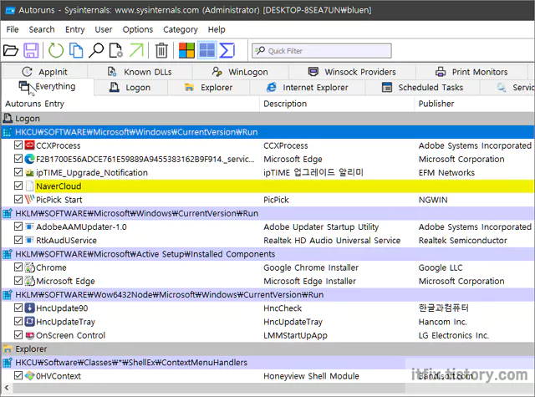The height and width of the screenshot is (397, 535).
Task: Click 'LMMStartUpApp' description text
Action: (x=295, y=336)
